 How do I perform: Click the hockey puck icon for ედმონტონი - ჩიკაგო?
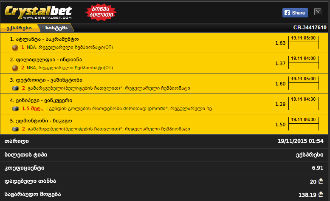pos(15,129)
